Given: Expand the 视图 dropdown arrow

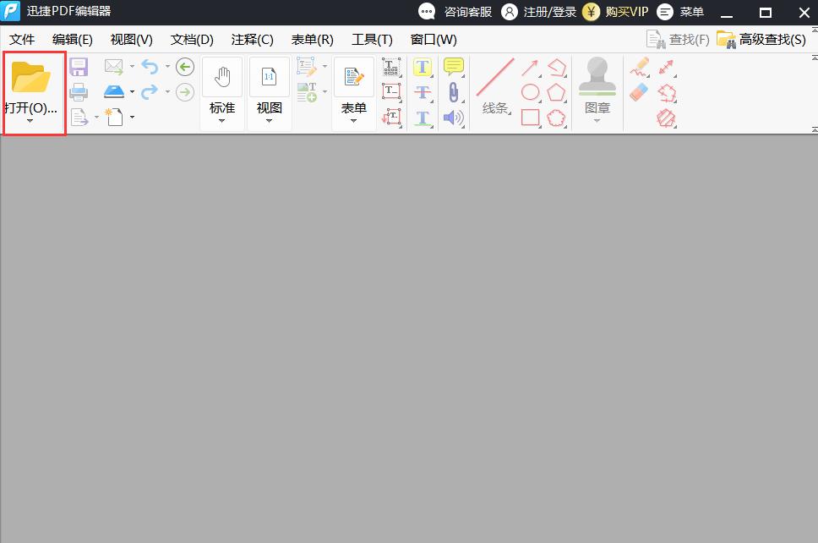Looking at the screenshot, I should [270, 121].
